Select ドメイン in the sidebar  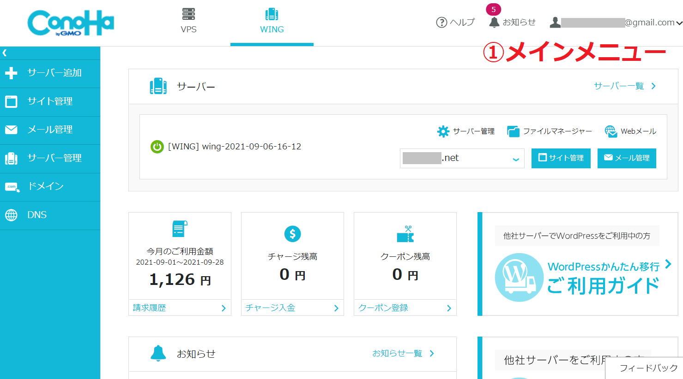pos(50,186)
